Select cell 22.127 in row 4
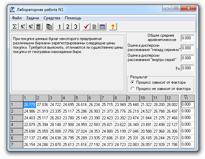 click(x=172, y=125)
